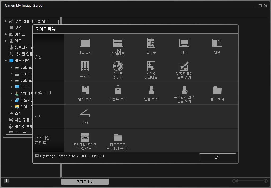The image size is (271, 188).
Task: Click sidebar vertical scrollbar
Action: 58,22
